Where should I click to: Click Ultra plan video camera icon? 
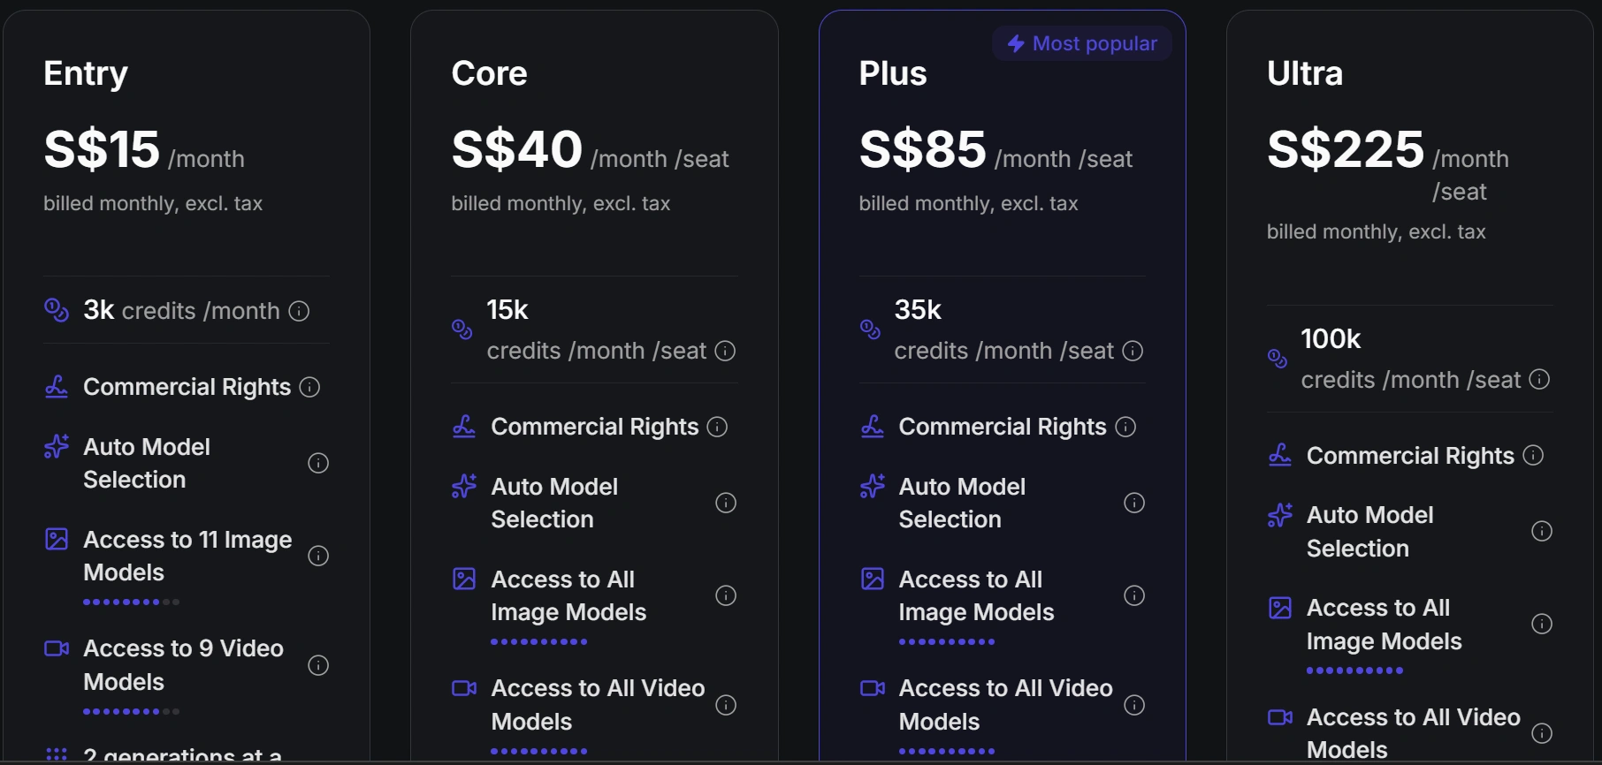point(1280,716)
